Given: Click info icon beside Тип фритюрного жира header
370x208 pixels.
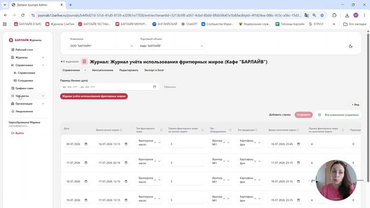Looking at the screenshot, I should tap(161, 130).
